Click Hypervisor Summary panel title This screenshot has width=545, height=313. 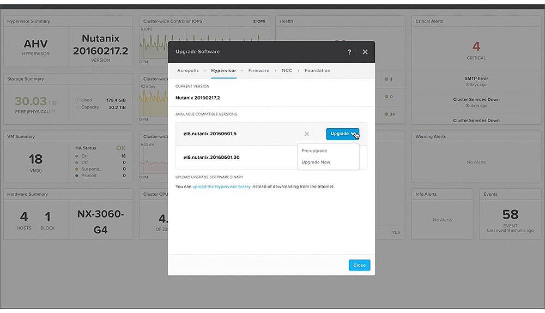tap(28, 21)
